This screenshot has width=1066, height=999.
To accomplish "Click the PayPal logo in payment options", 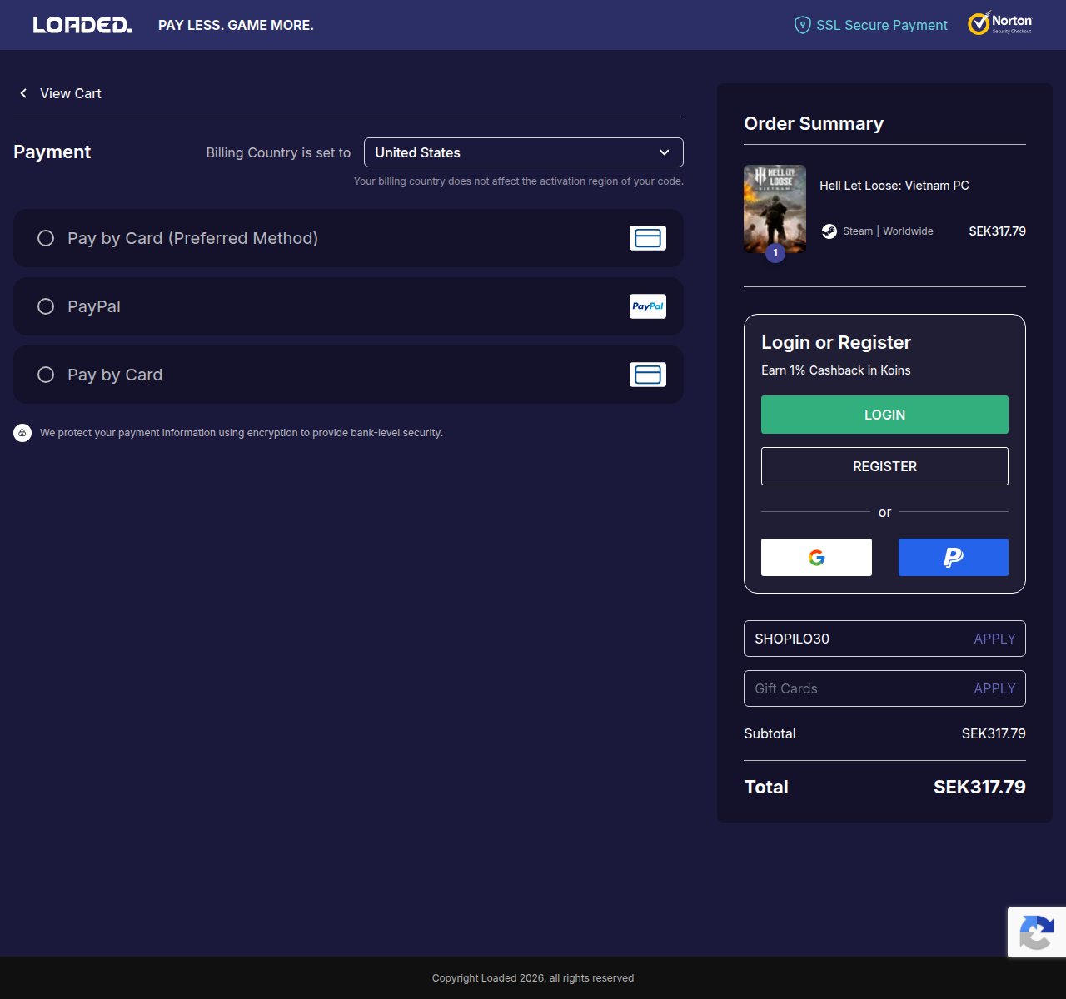I will click(x=648, y=306).
